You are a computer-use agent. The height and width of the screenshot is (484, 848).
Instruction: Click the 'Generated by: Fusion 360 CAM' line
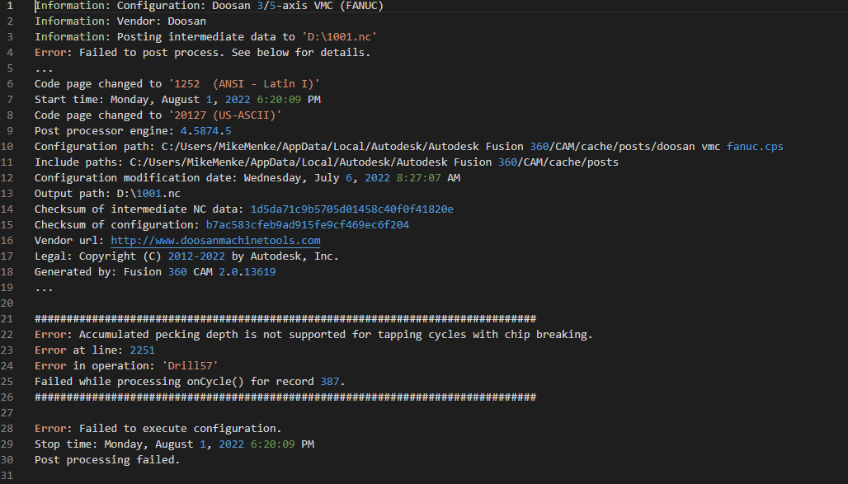[154, 272]
